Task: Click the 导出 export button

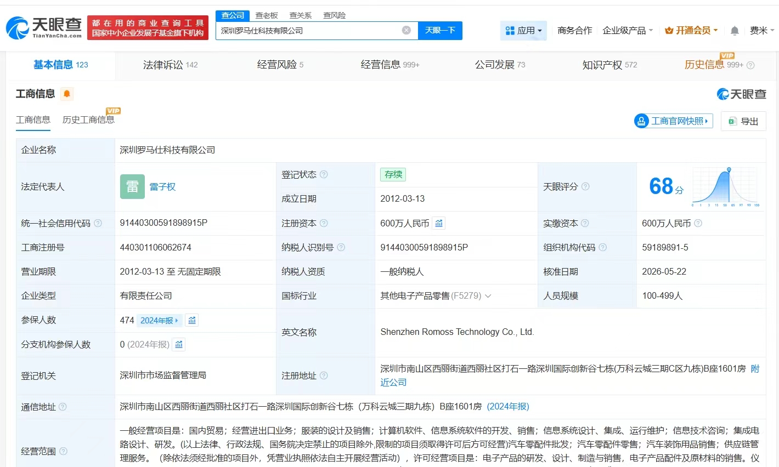Action: point(743,121)
